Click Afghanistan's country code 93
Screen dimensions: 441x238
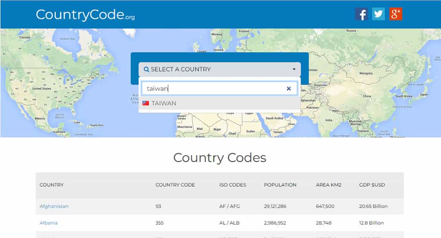[x=158, y=206]
